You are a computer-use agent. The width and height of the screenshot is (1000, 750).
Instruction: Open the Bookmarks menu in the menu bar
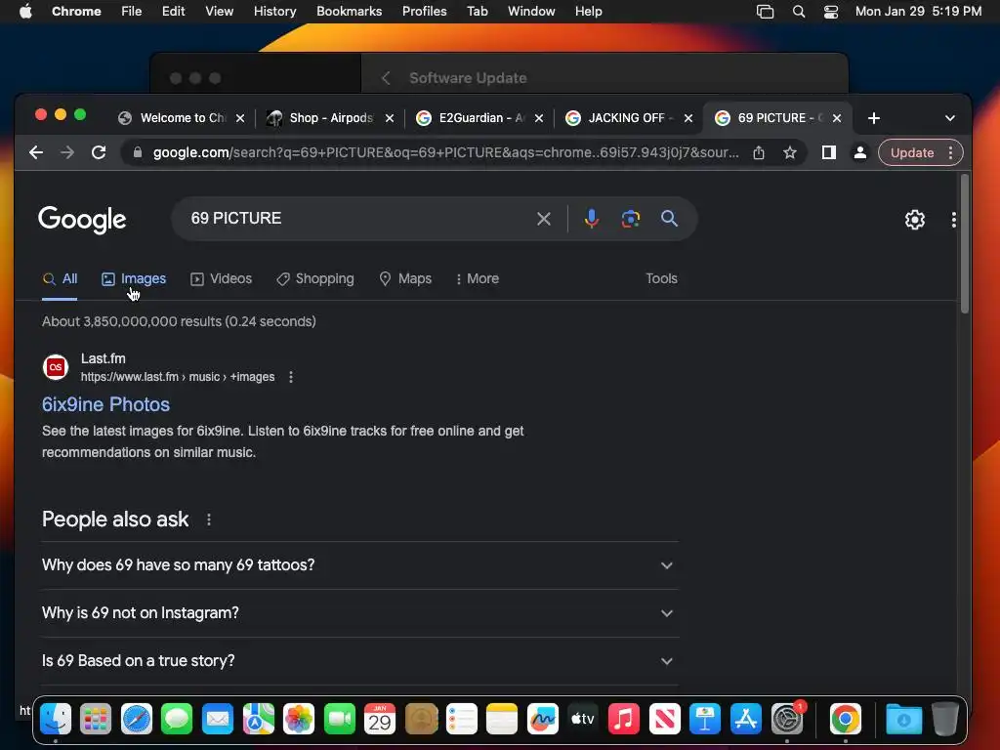coord(349,12)
